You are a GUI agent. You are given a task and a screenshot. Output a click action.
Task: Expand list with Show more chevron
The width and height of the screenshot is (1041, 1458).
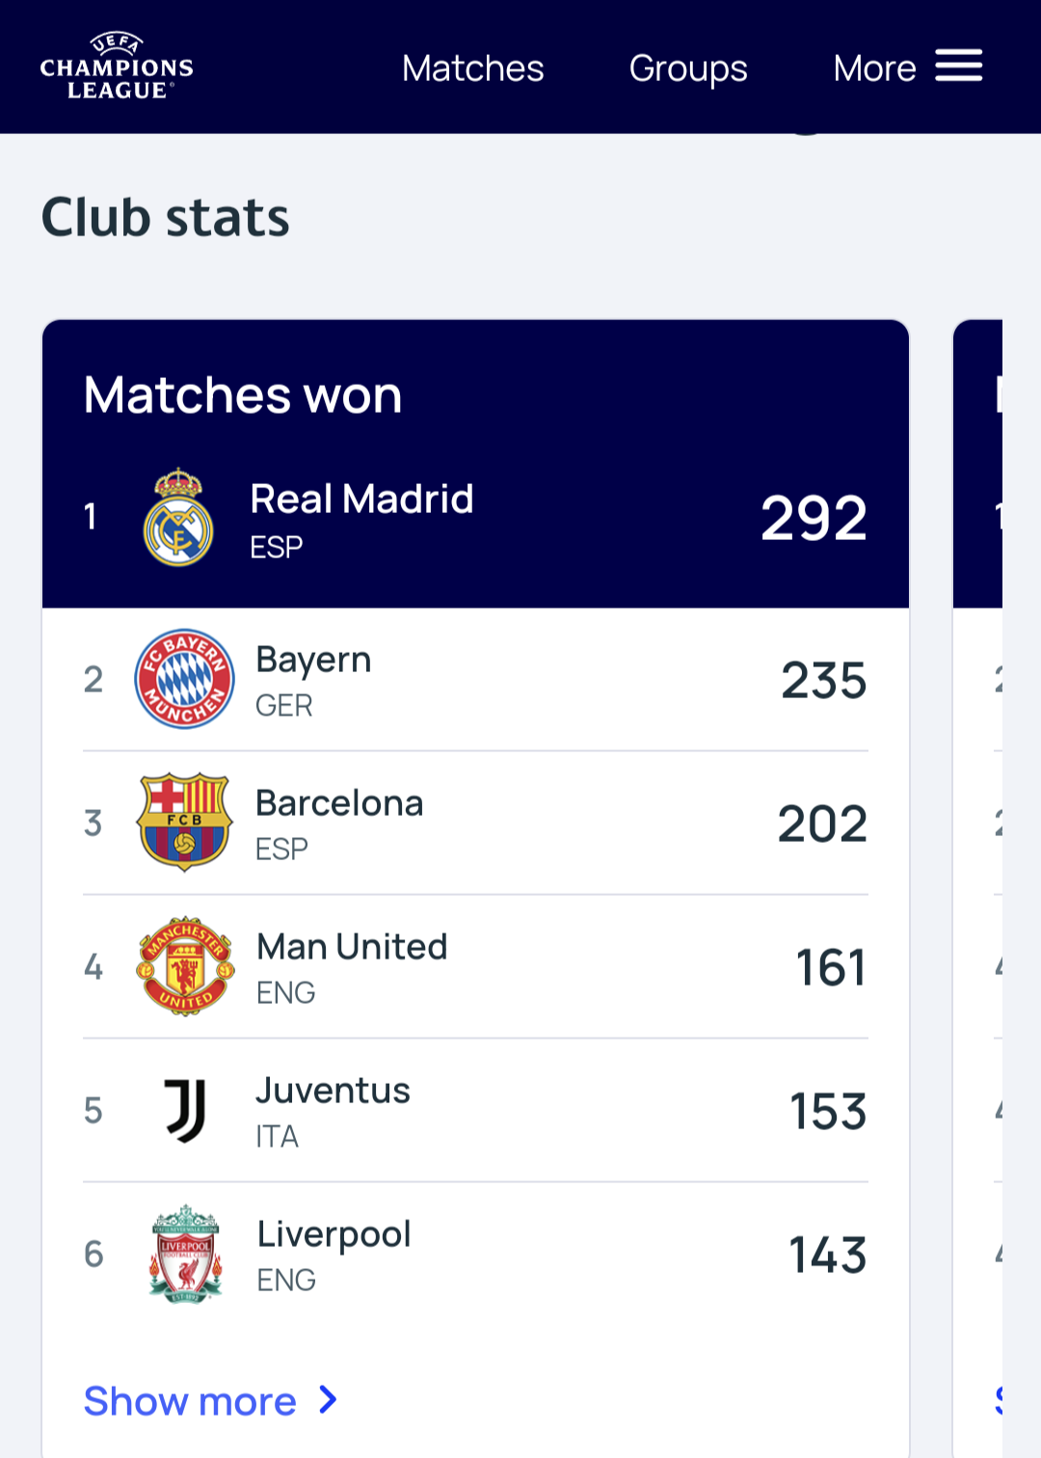[329, 1400]
